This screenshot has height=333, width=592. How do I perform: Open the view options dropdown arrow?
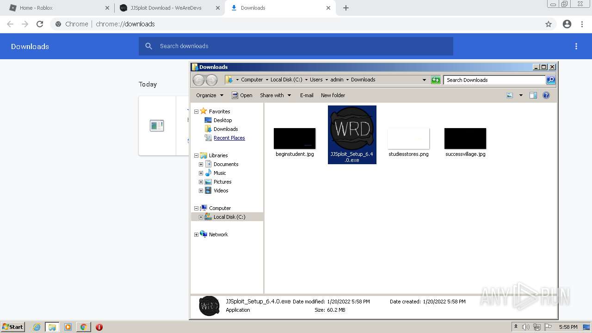pyautogui.click(x=521, y=95)
